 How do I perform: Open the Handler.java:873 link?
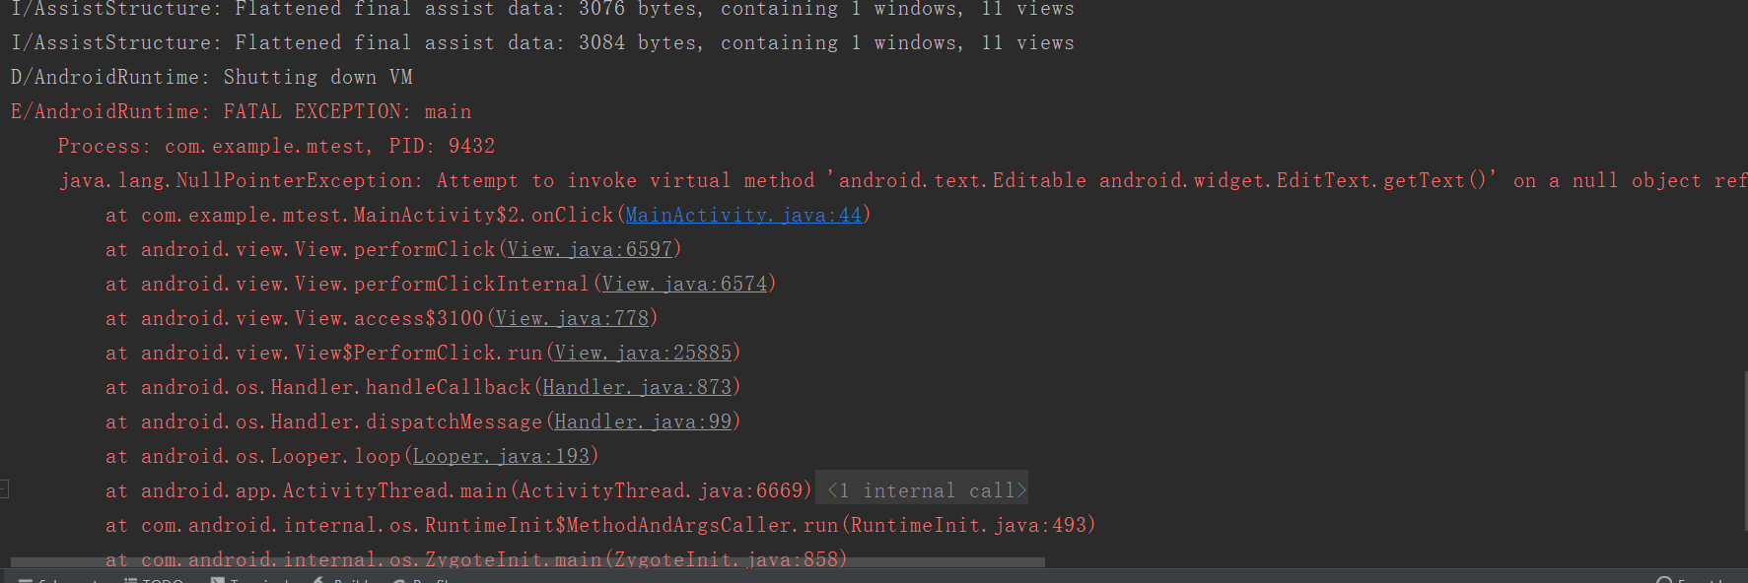click(637, 387)
